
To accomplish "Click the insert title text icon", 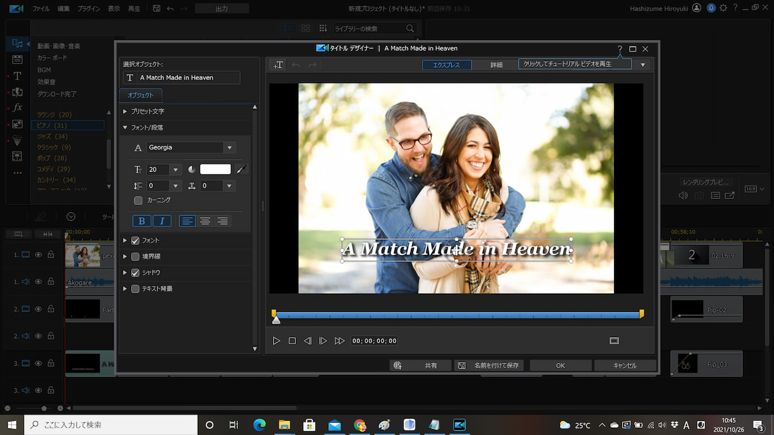I will (x=278, y=65).
